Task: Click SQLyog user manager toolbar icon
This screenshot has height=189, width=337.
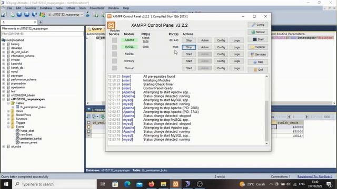Action: 88,15
